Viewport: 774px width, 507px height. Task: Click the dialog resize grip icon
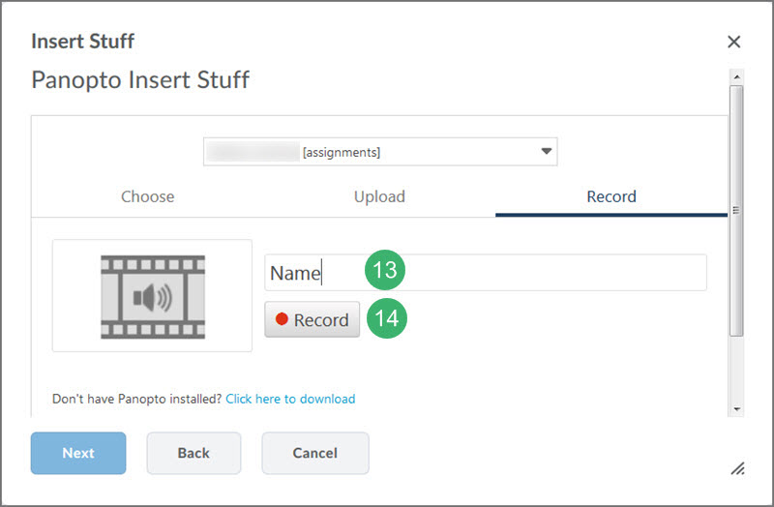(737, 468)
